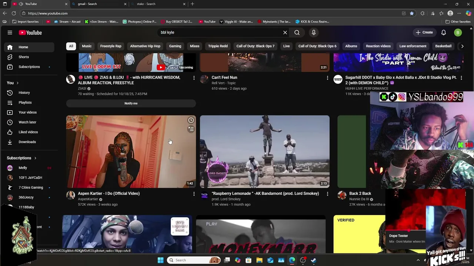Viewport: 474px width, 266px height.
Task: Select the Gaming filter chip
Action: 175,46
